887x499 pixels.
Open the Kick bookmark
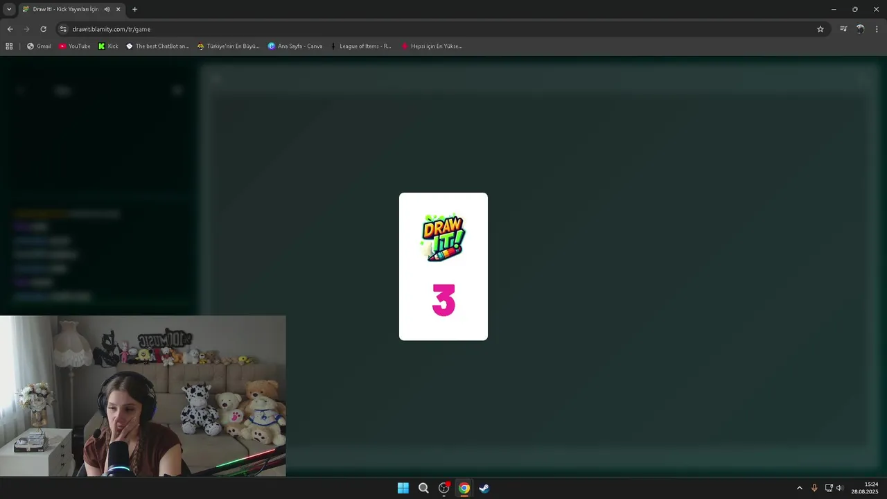click(x=108, y=46)
